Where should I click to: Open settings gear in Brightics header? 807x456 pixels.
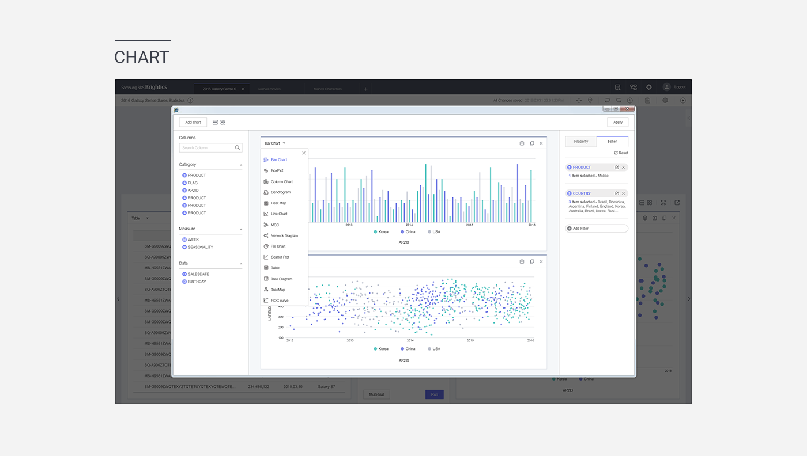point(649,87)
